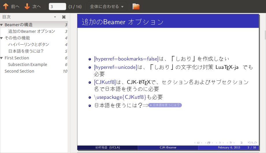Viewport: 266px width, 153px height.
Task: Go to next page with 次へ arrow
Action: pyautogui.click(x=33, y=6)
